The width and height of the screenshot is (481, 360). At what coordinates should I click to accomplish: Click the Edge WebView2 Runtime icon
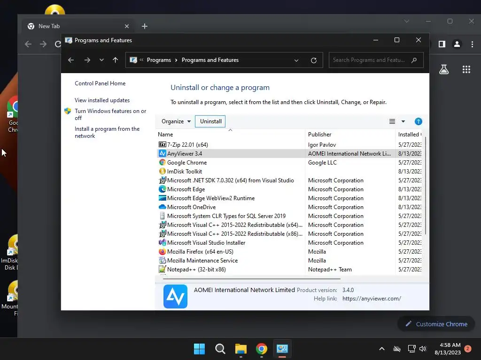(x=162, y=198)
